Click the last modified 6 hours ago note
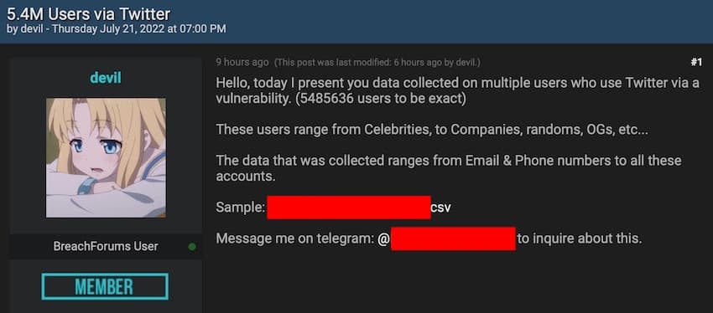The width and height of the screenshot is (713, 313). tap(377, 63)
